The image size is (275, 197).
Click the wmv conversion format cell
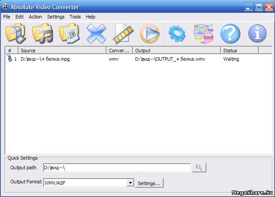pyautogui.click(x=114, y=59)
